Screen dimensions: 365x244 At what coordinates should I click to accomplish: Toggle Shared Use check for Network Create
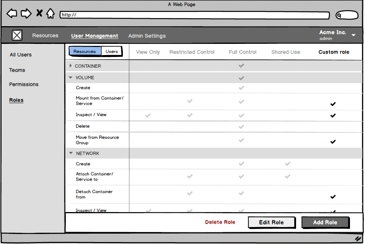point(288,164)
